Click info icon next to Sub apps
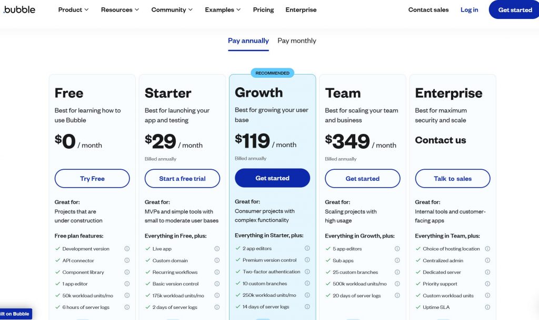The width and height of the screenshot is (539, 320). (x=397, y=261)
